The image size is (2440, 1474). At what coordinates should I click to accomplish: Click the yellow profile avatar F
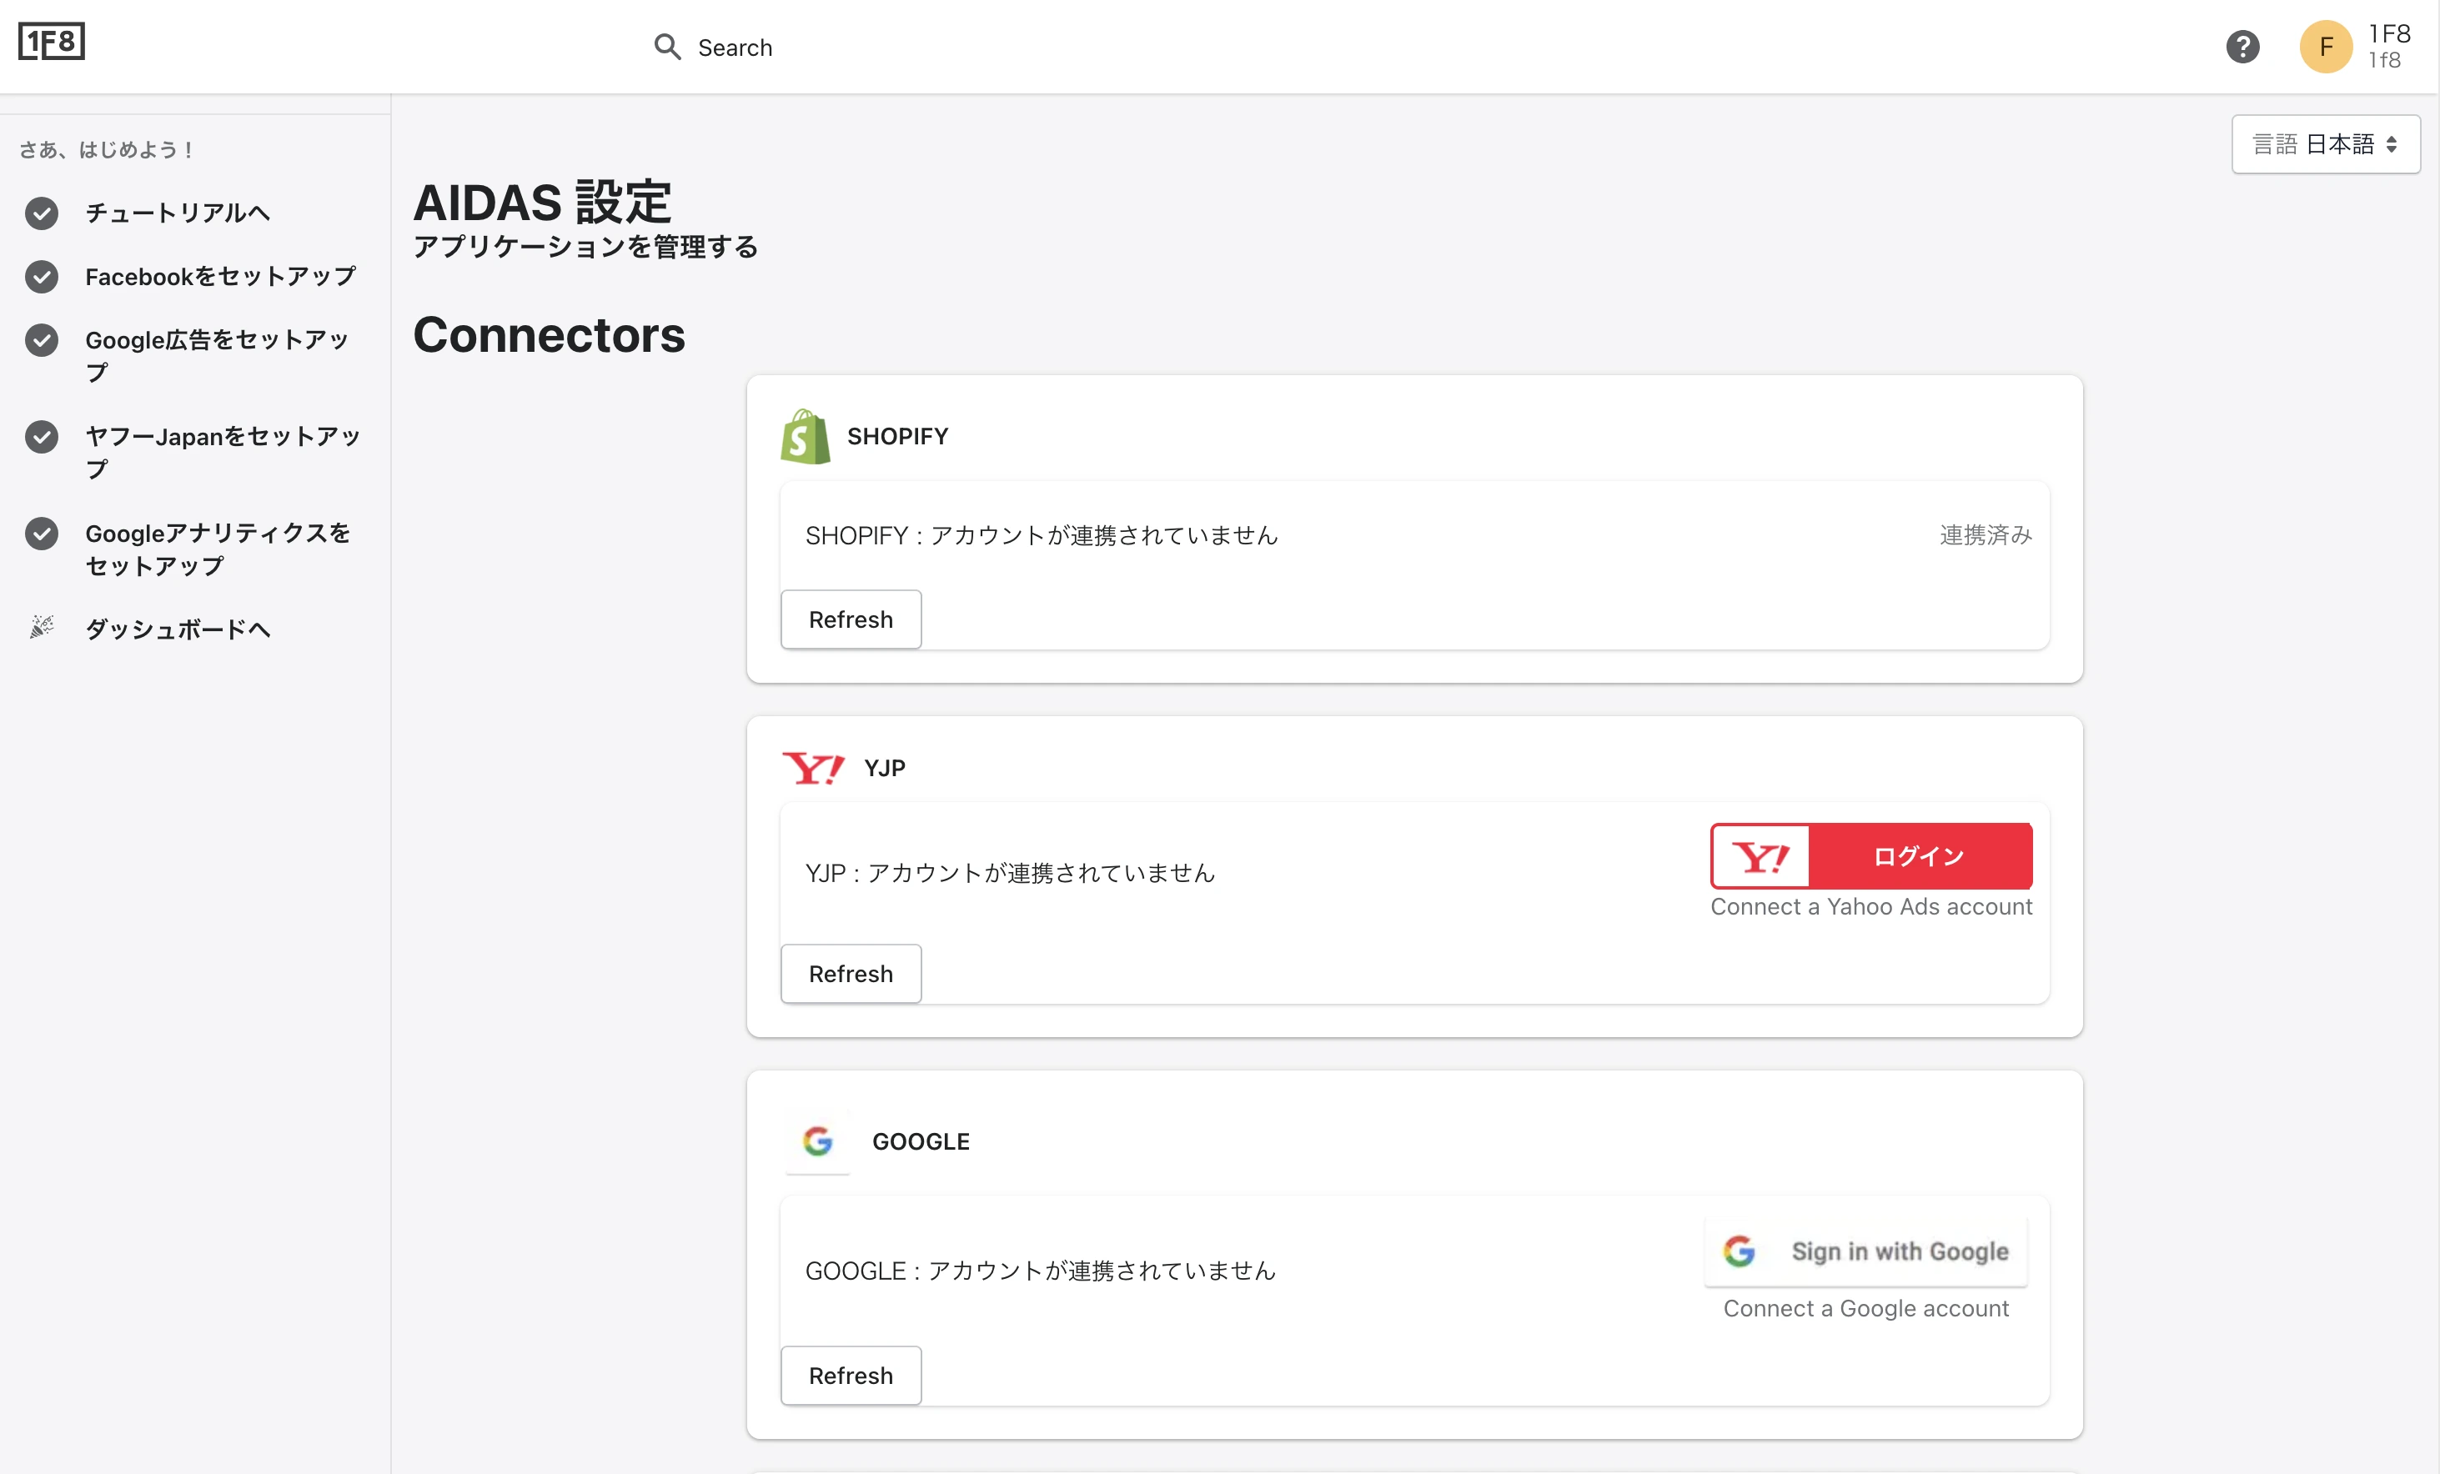2324,46
